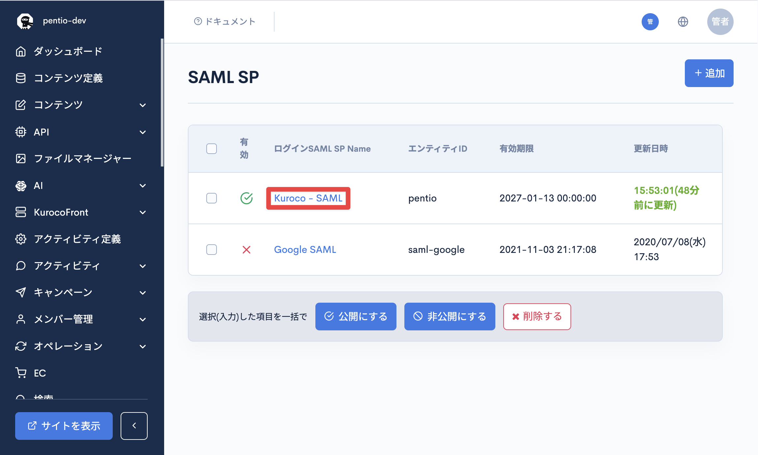Click the SAML SP page heading
The image size is (758, 455).
(x=223, y=77)
